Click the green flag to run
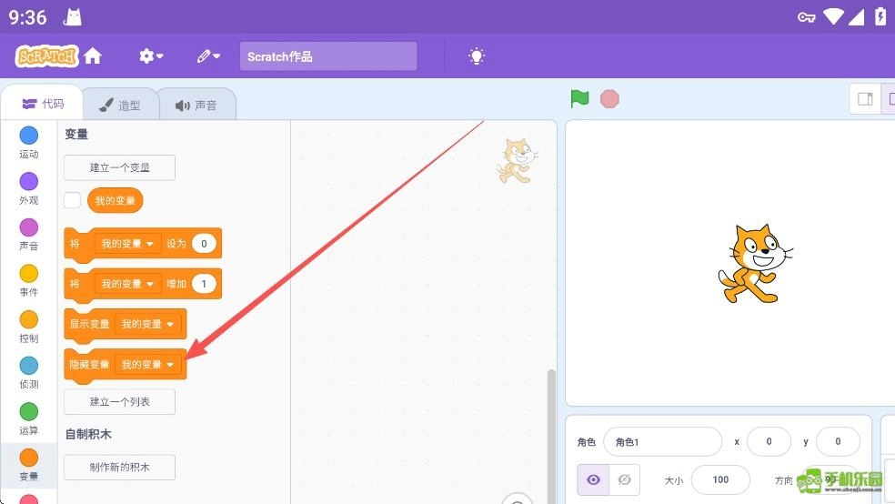 [x=579, y=99]
